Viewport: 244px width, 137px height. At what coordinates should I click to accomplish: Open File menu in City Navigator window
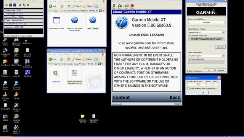50,54
